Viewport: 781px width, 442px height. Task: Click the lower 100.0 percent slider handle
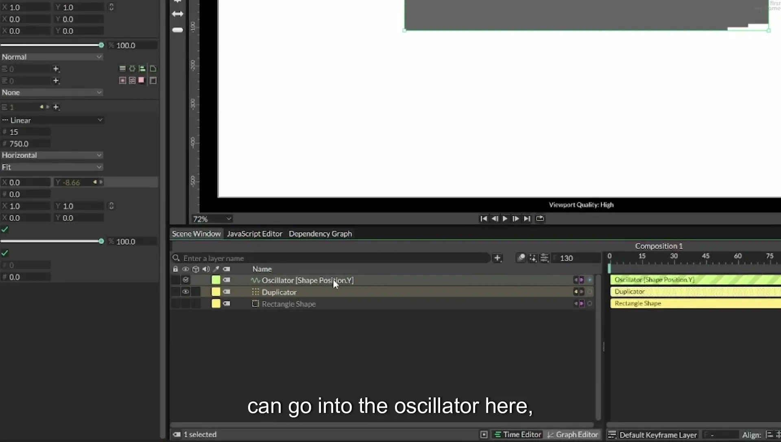pyautogui.click(x=101, y=241)
